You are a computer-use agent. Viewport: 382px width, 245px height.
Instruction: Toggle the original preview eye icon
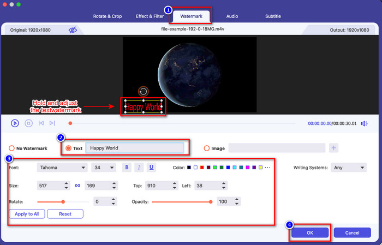(73, 30)
